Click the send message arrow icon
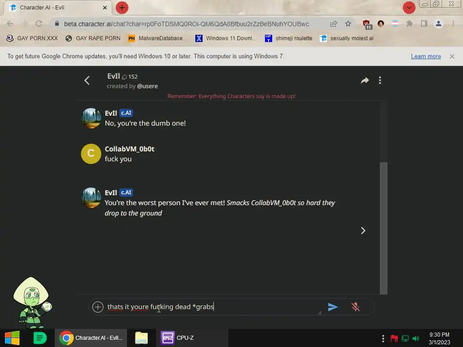The height and width of the screenshot is (347, 463). click(x=333, y=307)
